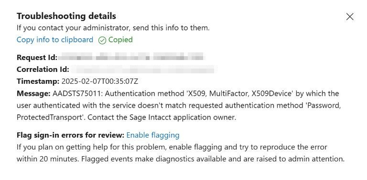367x180 pixels.
Task: Click the green Copied status text
Action: point(120,40)
